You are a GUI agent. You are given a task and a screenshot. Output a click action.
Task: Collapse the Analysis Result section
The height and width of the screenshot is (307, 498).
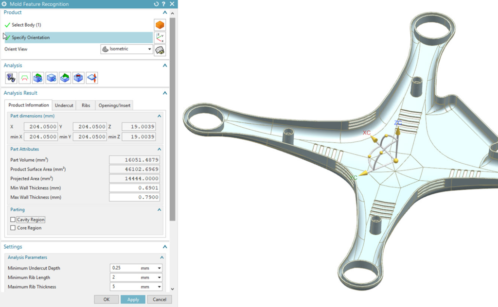[165, 93]
